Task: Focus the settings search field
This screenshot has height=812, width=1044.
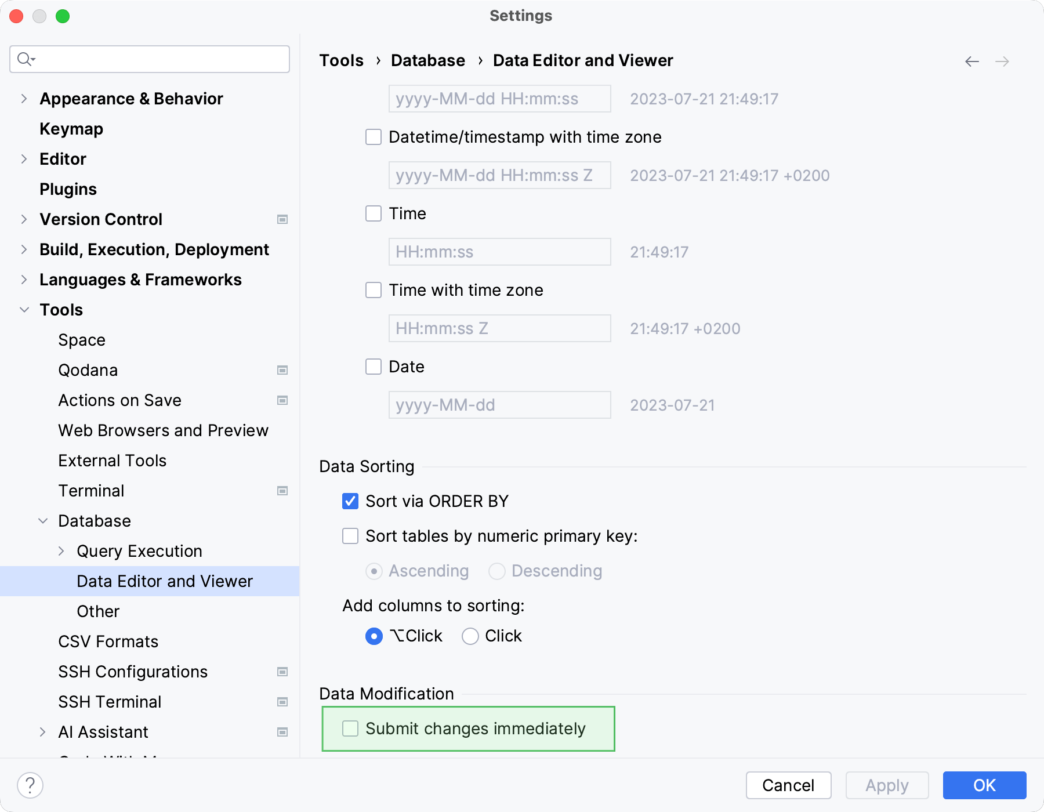Action: tap(157, 59)
